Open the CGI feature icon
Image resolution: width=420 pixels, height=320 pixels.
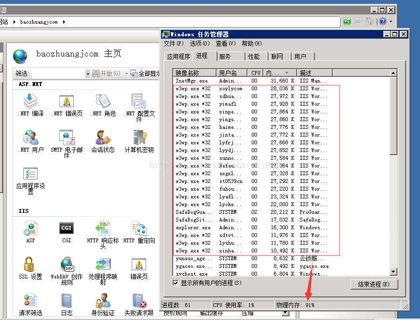point(67,228)
